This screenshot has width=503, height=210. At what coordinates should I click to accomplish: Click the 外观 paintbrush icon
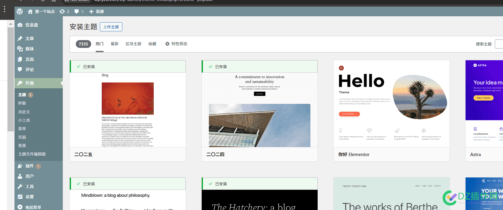click(20, 83)
